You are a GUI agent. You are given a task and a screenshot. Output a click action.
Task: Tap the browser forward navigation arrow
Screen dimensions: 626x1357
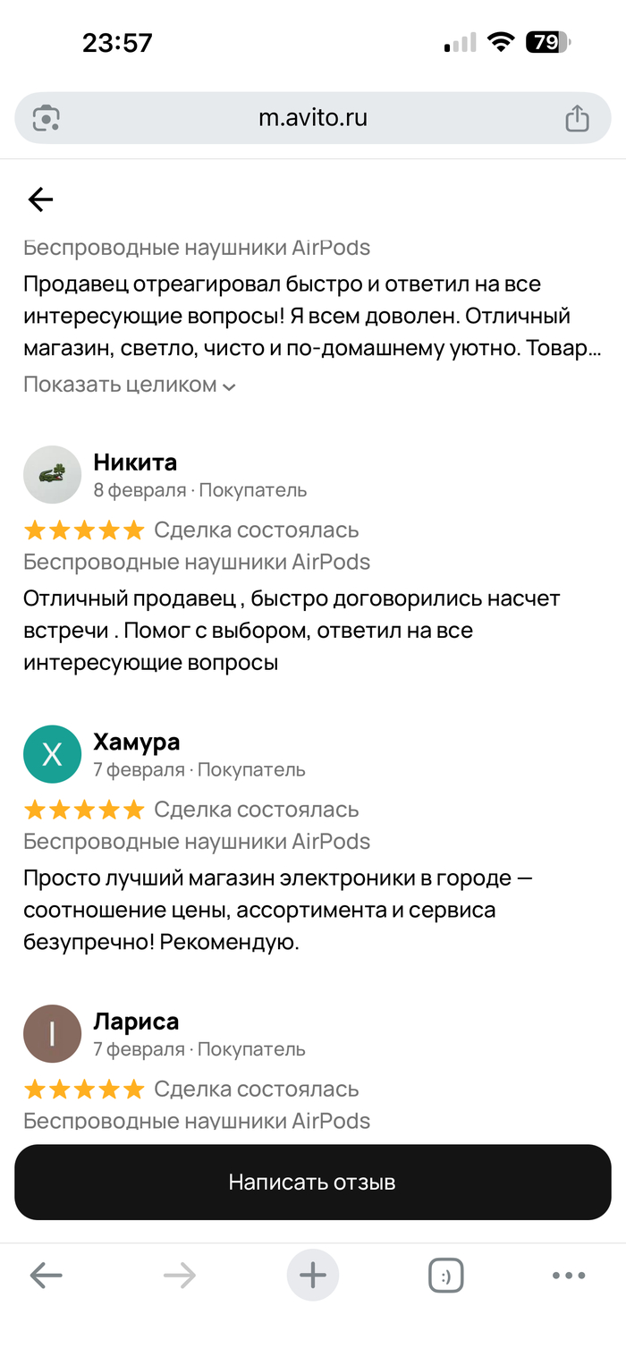pyautogui.click(x=180, y=1275)
